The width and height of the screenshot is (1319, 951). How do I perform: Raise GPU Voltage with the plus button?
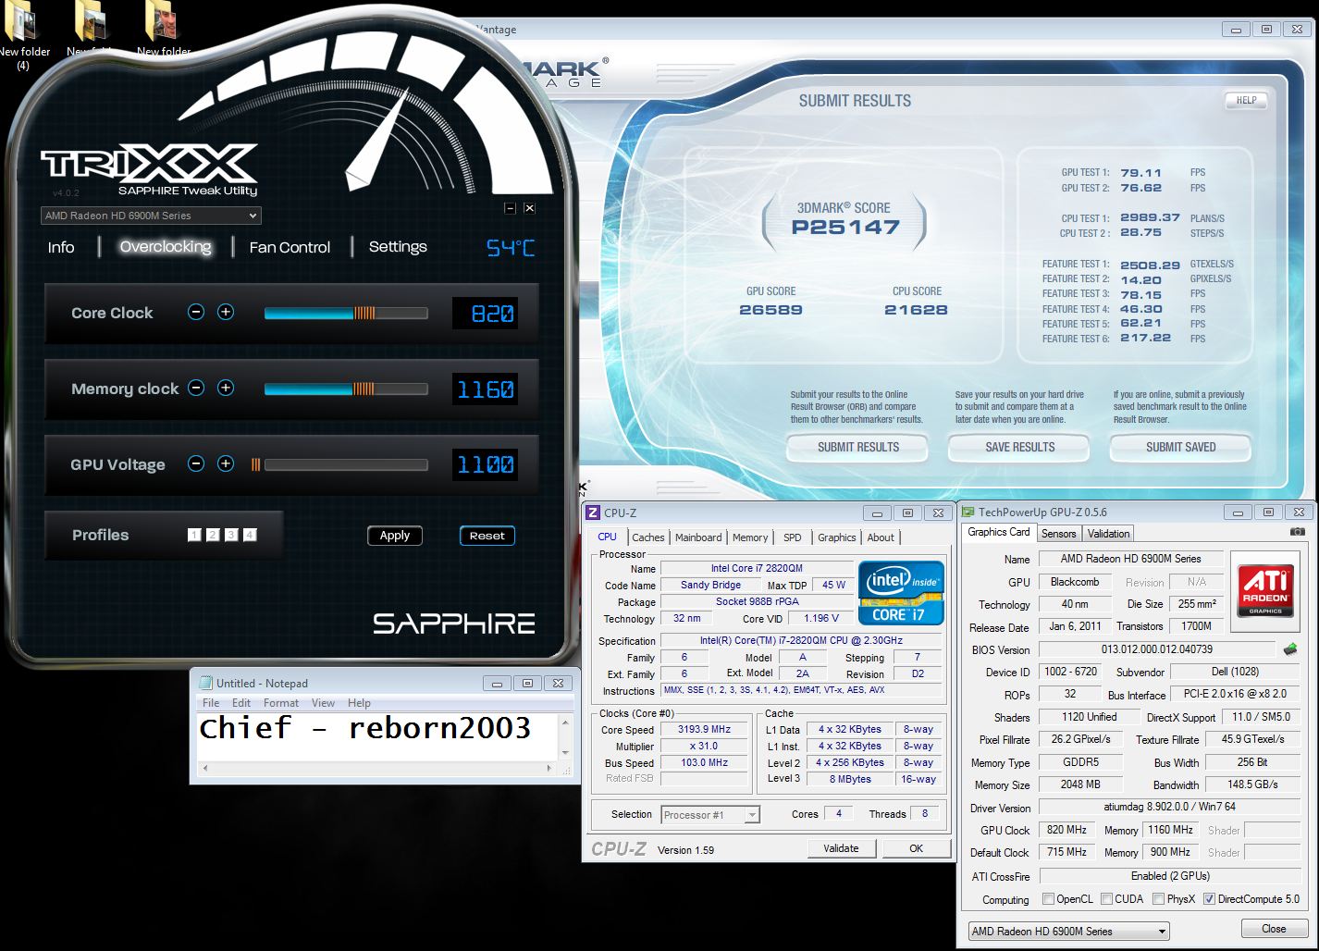coord(226,463)
